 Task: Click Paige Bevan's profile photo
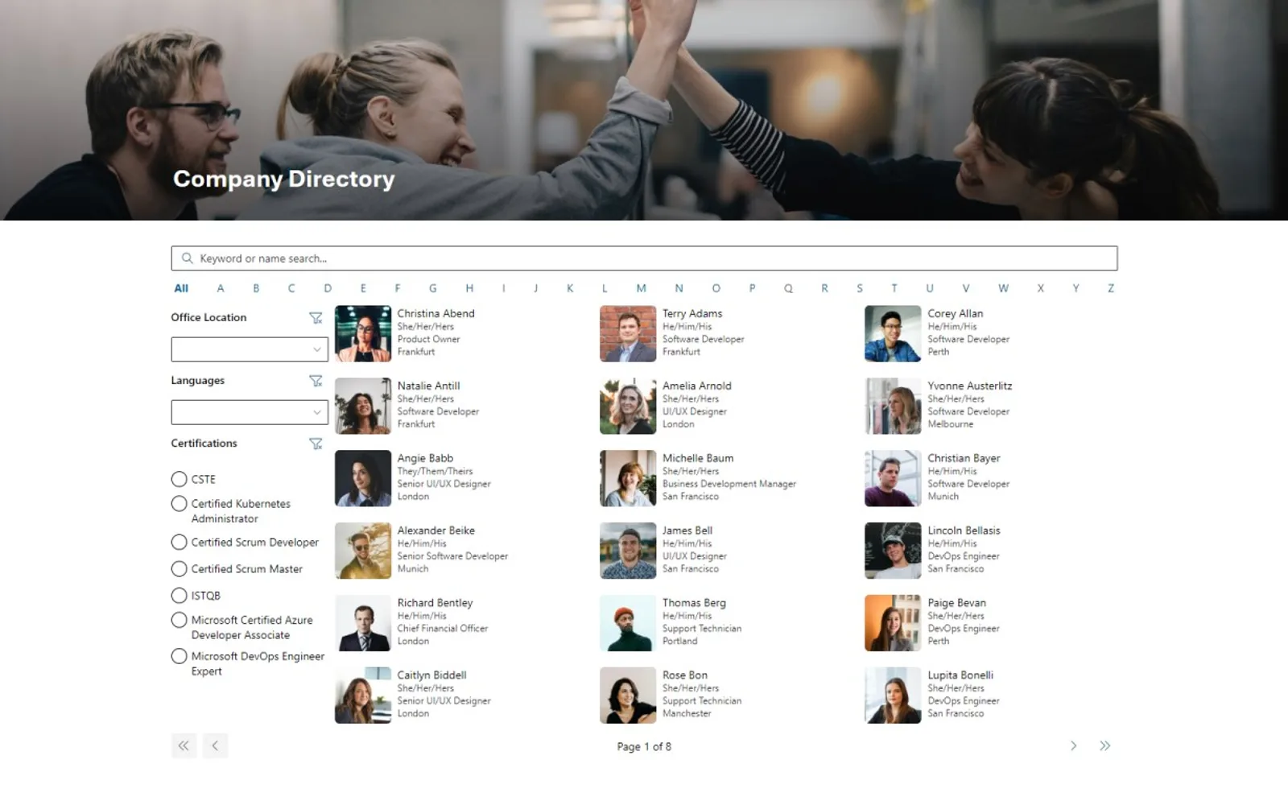tap(893, 623)
